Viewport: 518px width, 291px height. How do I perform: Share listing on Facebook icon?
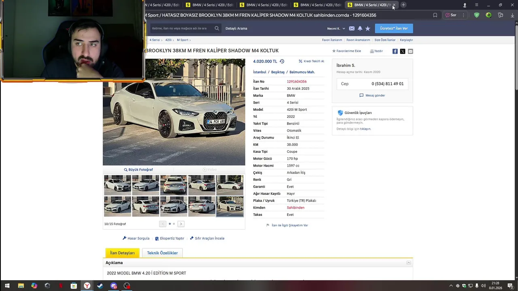[395, 51]
